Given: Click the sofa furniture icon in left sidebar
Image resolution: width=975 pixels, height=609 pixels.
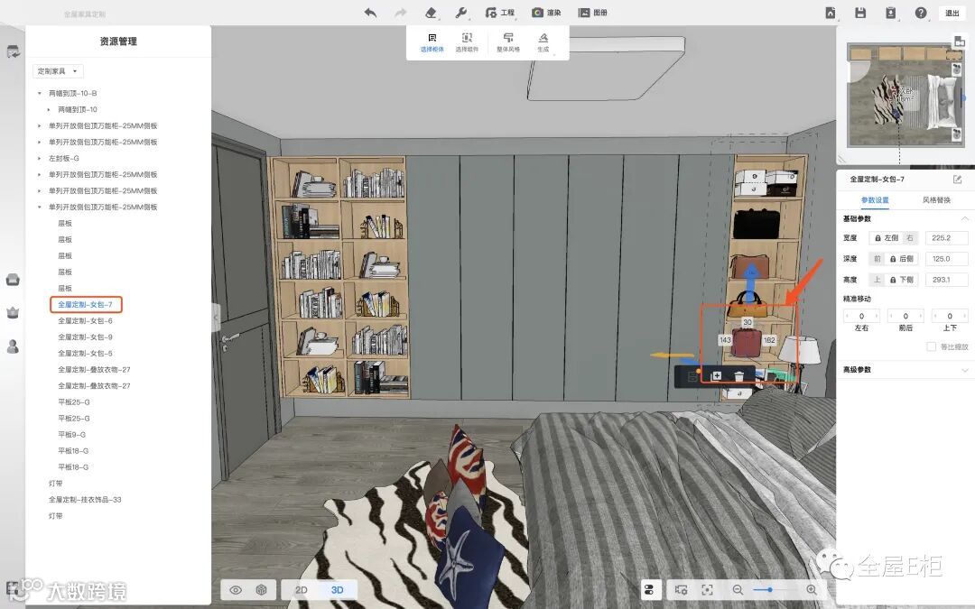Looking at the screenshot, I should point(13,280).
